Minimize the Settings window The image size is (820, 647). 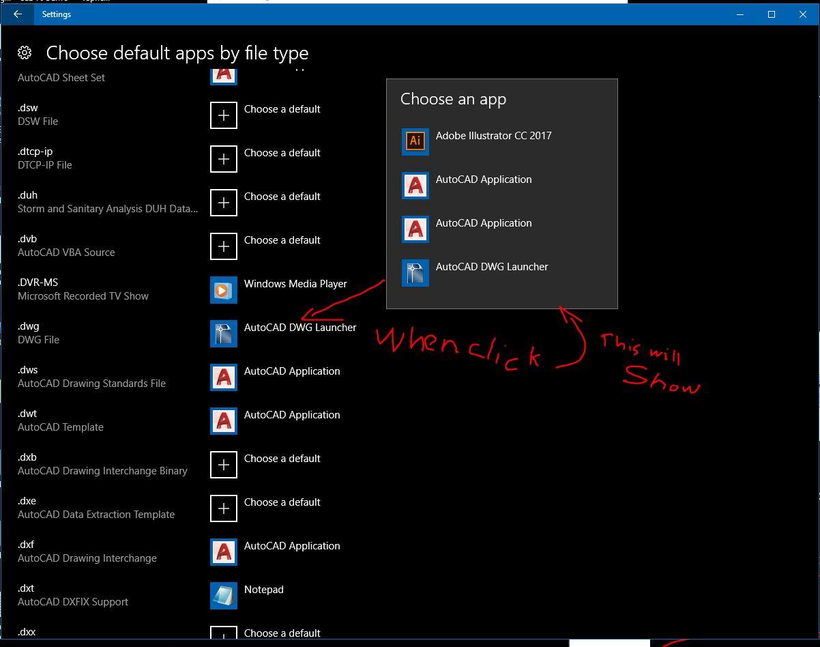[x=740, y=14]
